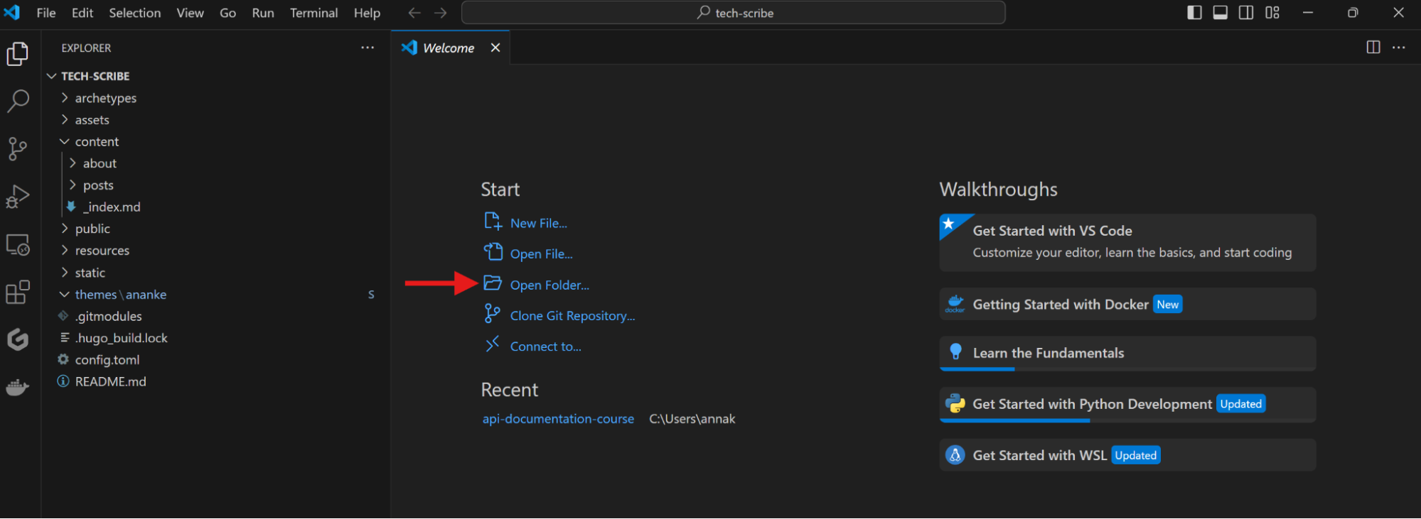Screen dimensions: 1421x519
Task: Click the lightbulb Fundamentals icon
Action: pyautogui.click(x=956, y=352)
